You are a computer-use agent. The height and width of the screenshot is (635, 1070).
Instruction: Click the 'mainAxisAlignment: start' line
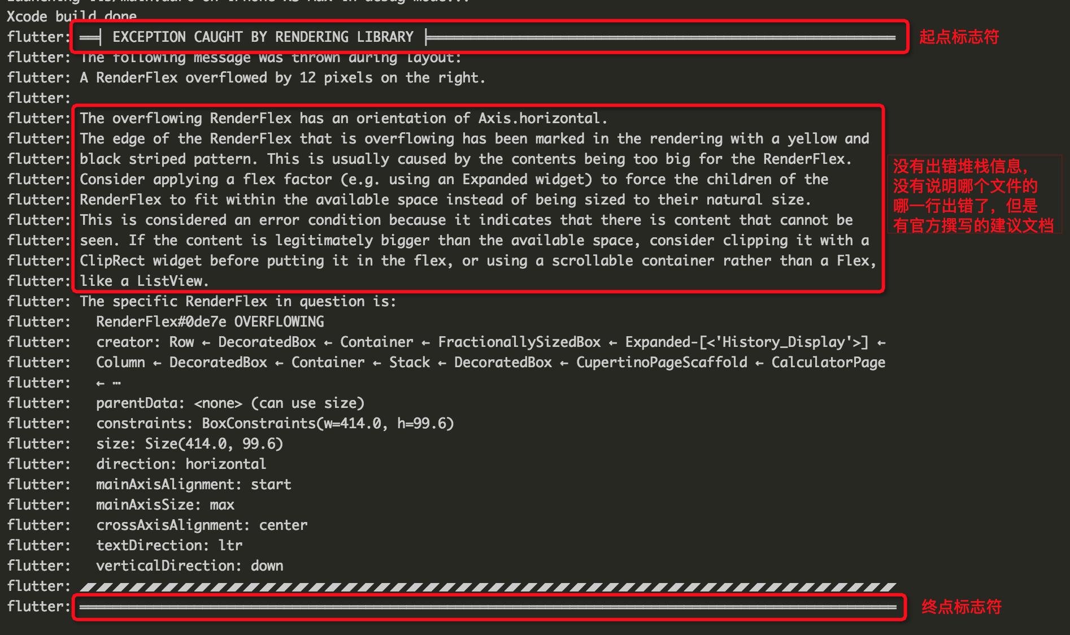194,485
